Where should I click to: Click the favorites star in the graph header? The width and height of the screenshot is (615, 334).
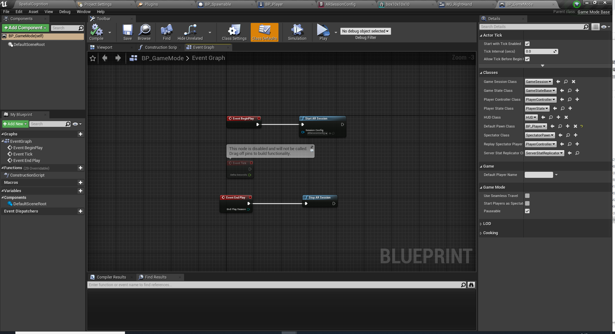click(x=93, y=58)
